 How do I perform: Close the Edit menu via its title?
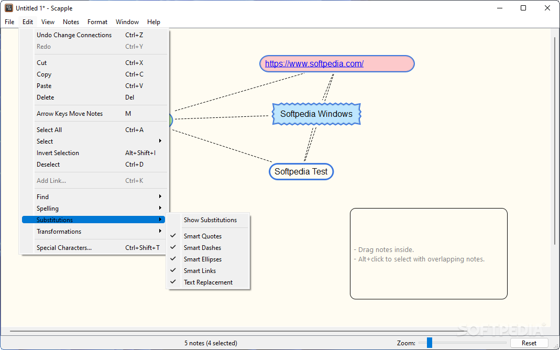[28, 22]
